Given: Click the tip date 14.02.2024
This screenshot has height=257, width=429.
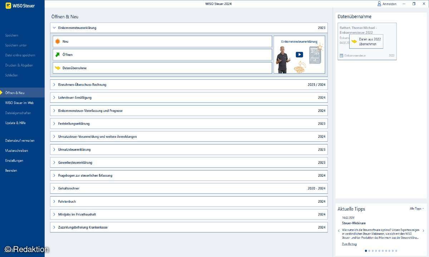Looking at the screenshot, I should pos(349,217).
